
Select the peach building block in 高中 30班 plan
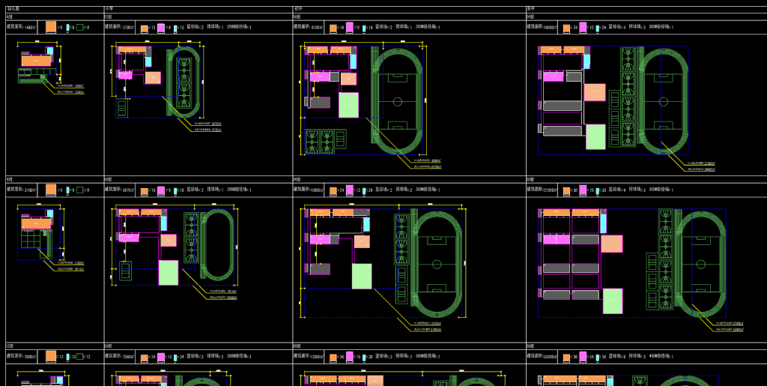tap(611, 244)
